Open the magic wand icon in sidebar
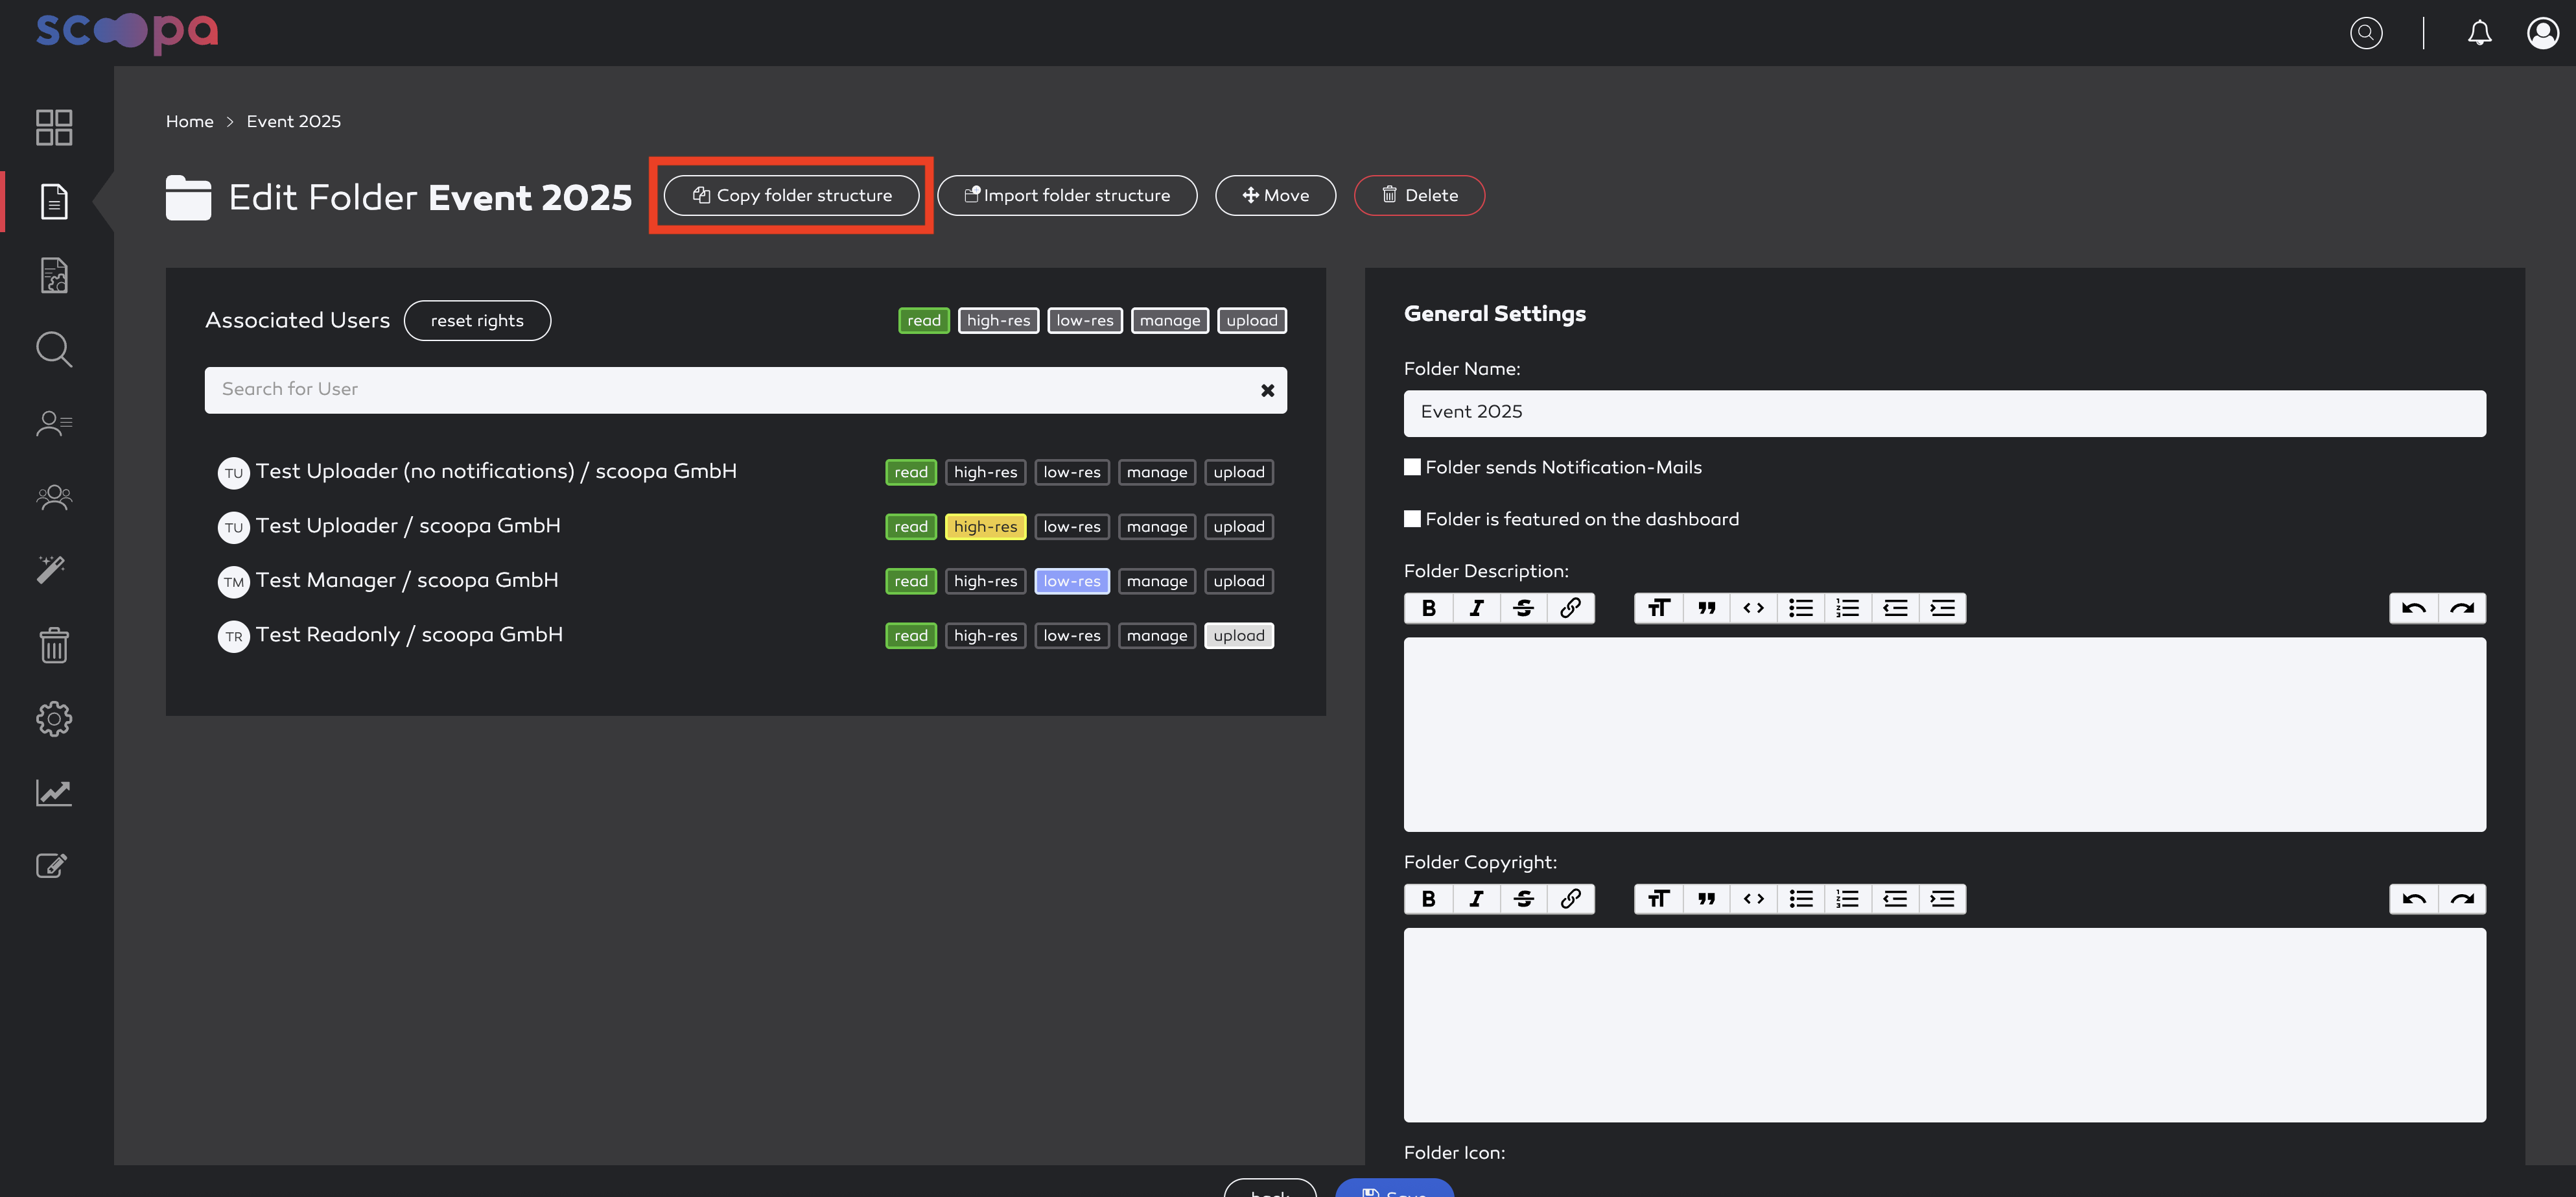Screen dimensions: 2576x1197 52,570
